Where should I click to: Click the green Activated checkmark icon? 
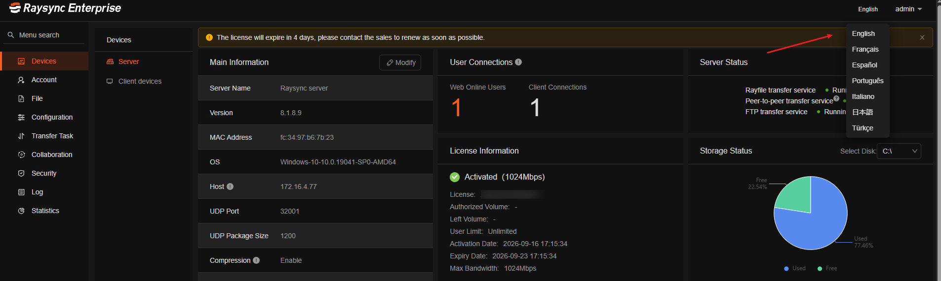pyautogui.click(x=455, y=177)
